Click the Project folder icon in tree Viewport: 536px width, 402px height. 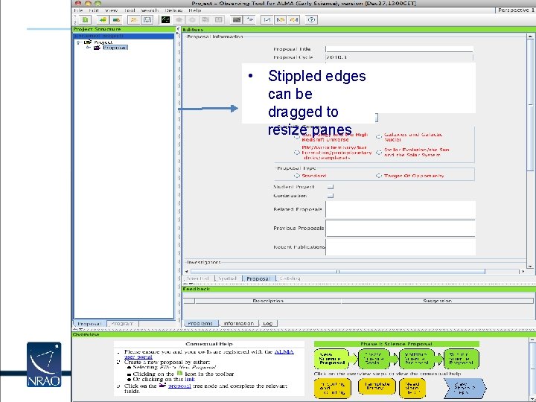pos(88,42)
